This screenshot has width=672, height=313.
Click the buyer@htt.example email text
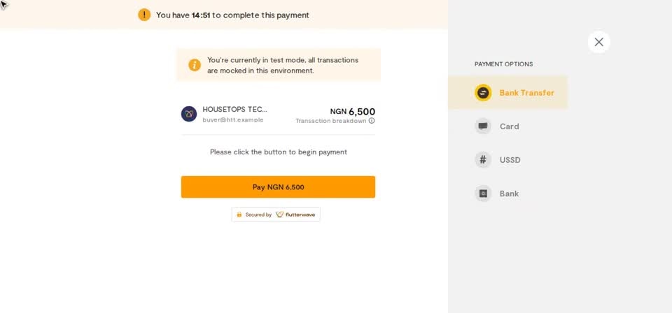pyautogui.click(x=233, y=119)
